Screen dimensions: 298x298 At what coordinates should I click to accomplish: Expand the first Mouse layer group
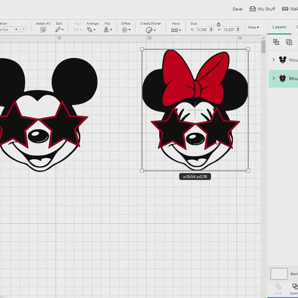[274, 60]
